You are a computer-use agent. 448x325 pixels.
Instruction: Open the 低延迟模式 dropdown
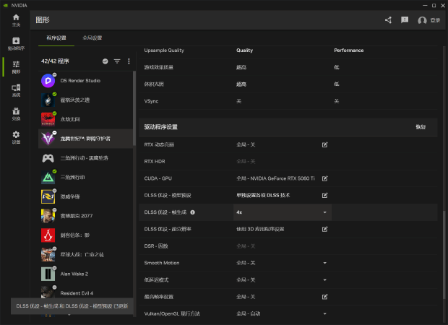point(325,280)
